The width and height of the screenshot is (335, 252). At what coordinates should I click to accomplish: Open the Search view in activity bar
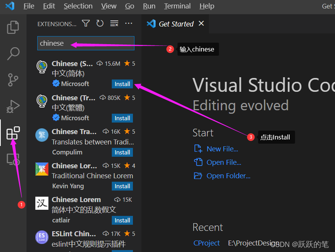(x=13, y=54)
